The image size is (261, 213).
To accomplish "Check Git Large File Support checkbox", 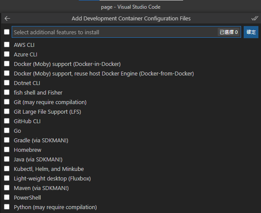I will pos(6,111).
